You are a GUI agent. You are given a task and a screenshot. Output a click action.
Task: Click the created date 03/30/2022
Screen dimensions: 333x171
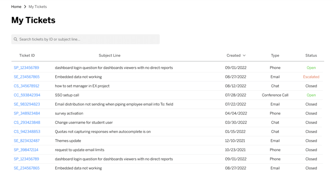[236, 122]
